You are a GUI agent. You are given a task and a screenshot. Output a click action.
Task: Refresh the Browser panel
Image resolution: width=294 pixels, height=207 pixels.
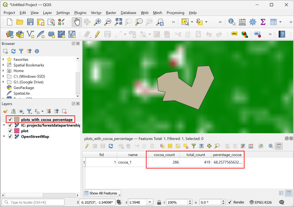13,51
